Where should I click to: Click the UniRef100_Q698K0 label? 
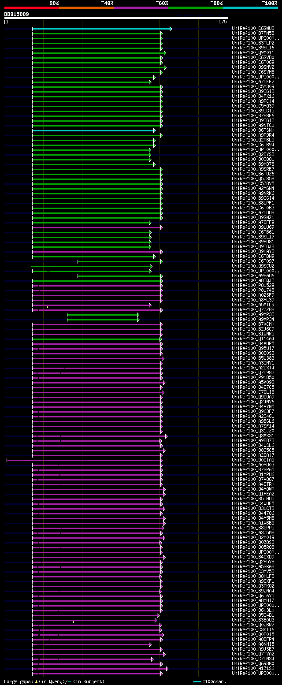pyautogui.click(x=253, y=663)
